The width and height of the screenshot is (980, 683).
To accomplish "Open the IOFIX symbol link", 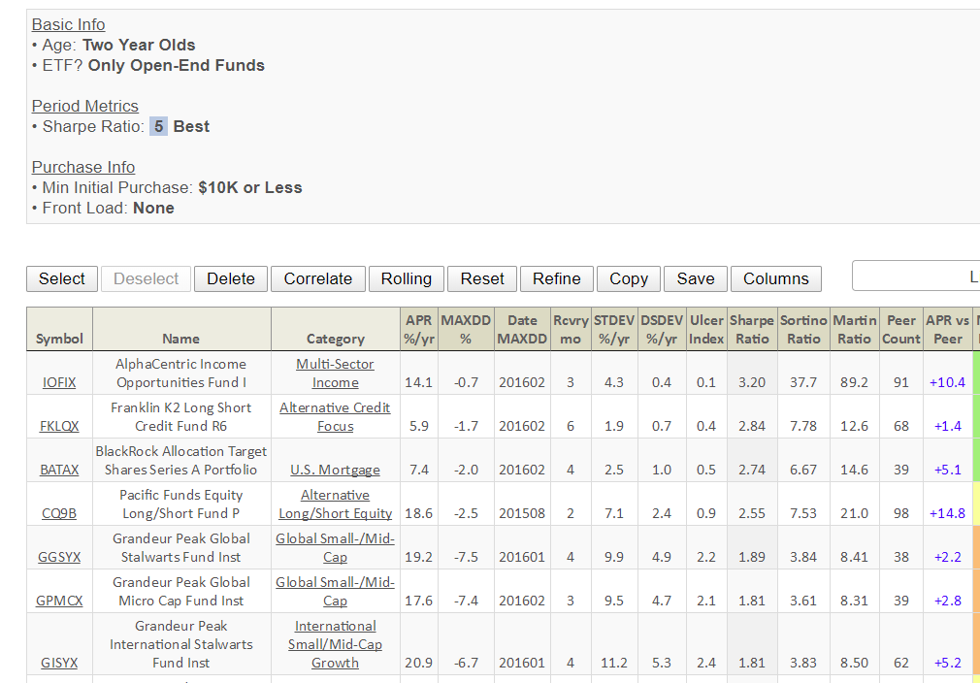I will [59, 382].
